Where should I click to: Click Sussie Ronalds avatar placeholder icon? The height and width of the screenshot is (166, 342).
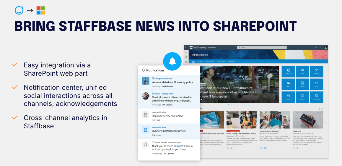146,145
